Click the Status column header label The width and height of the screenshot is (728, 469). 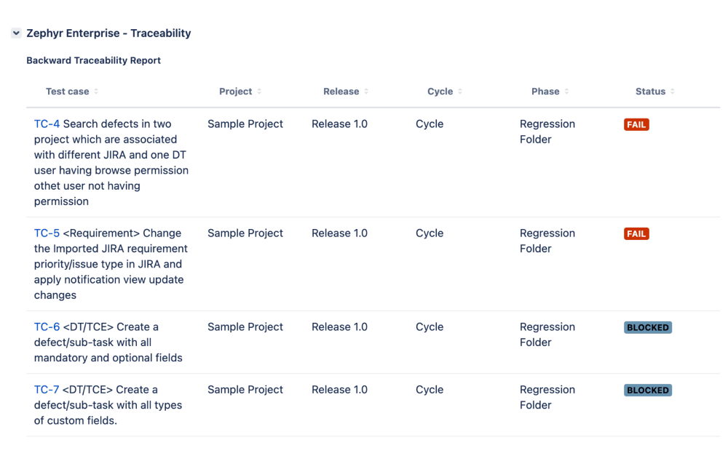650,92
